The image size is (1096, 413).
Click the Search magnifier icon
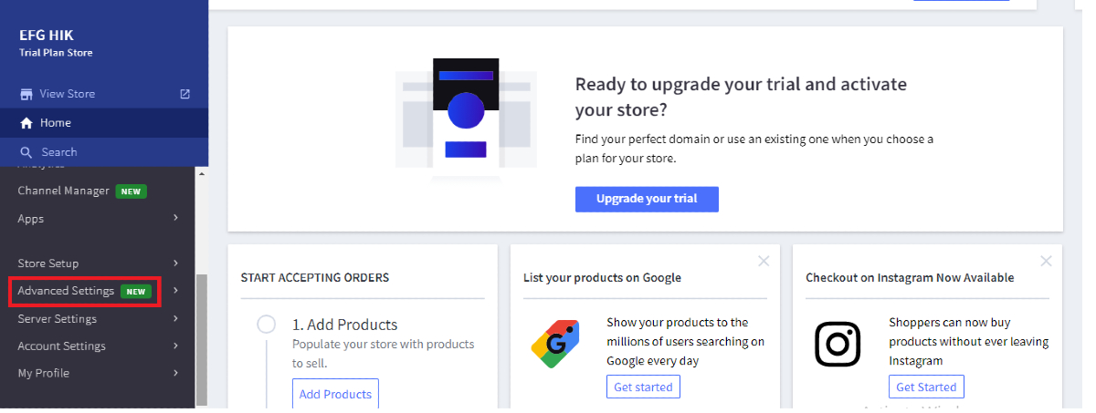click(26, 152)
